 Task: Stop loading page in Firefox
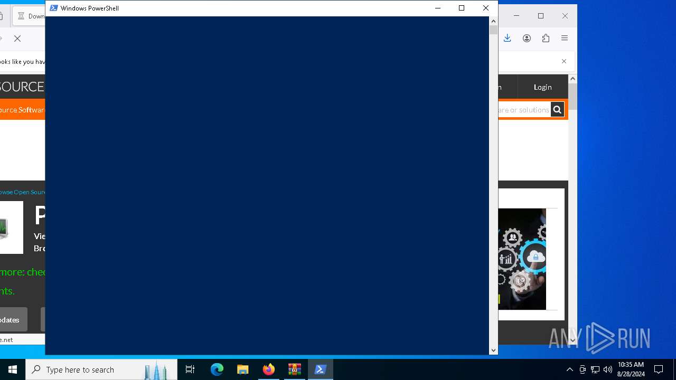pos(17,39)
